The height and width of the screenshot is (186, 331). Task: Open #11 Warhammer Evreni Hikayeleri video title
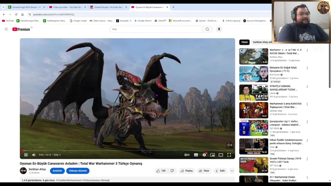click(283, 179)
